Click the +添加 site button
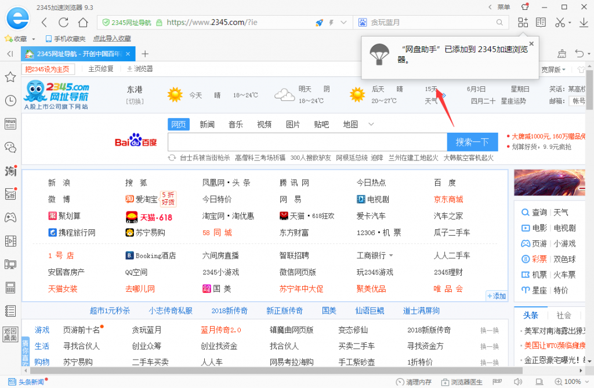 (497, 296)
